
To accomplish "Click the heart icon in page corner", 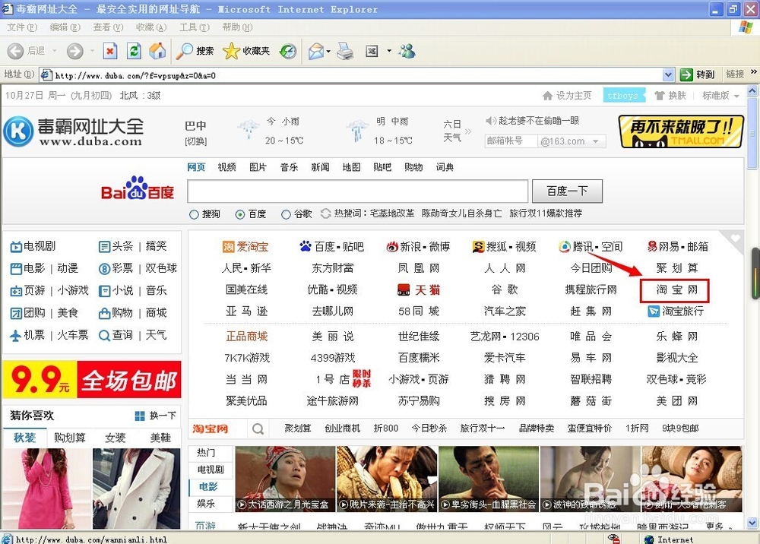I will point(735,238).
